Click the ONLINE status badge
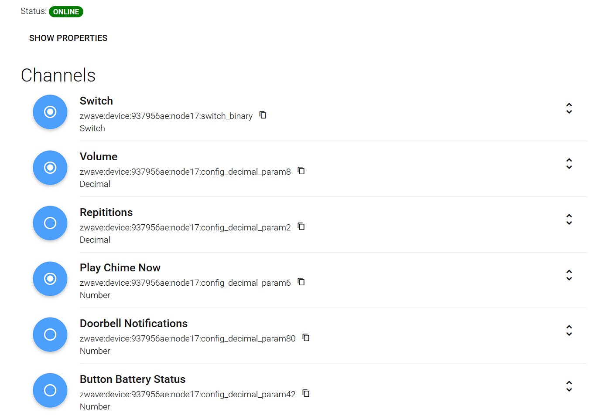The image size is (602, 419). coord(66,12)
